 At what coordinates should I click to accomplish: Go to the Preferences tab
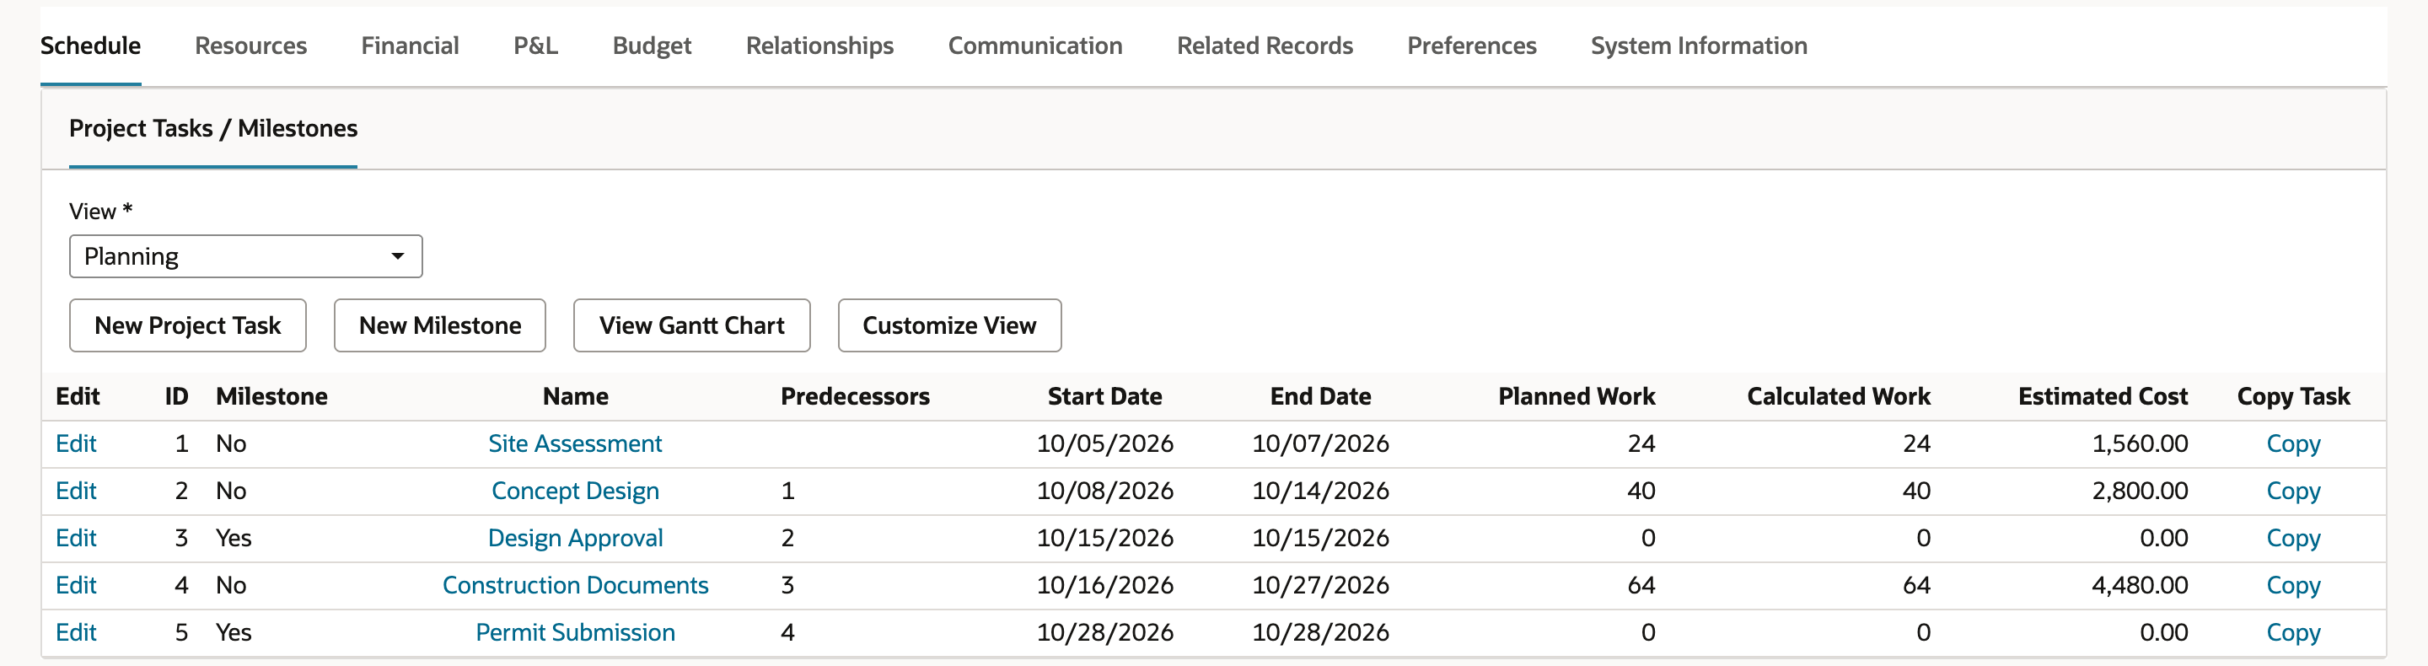[1471, 46]
